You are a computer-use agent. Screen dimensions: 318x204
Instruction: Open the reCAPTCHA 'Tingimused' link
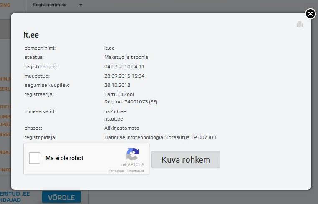(x=135, y=171)
